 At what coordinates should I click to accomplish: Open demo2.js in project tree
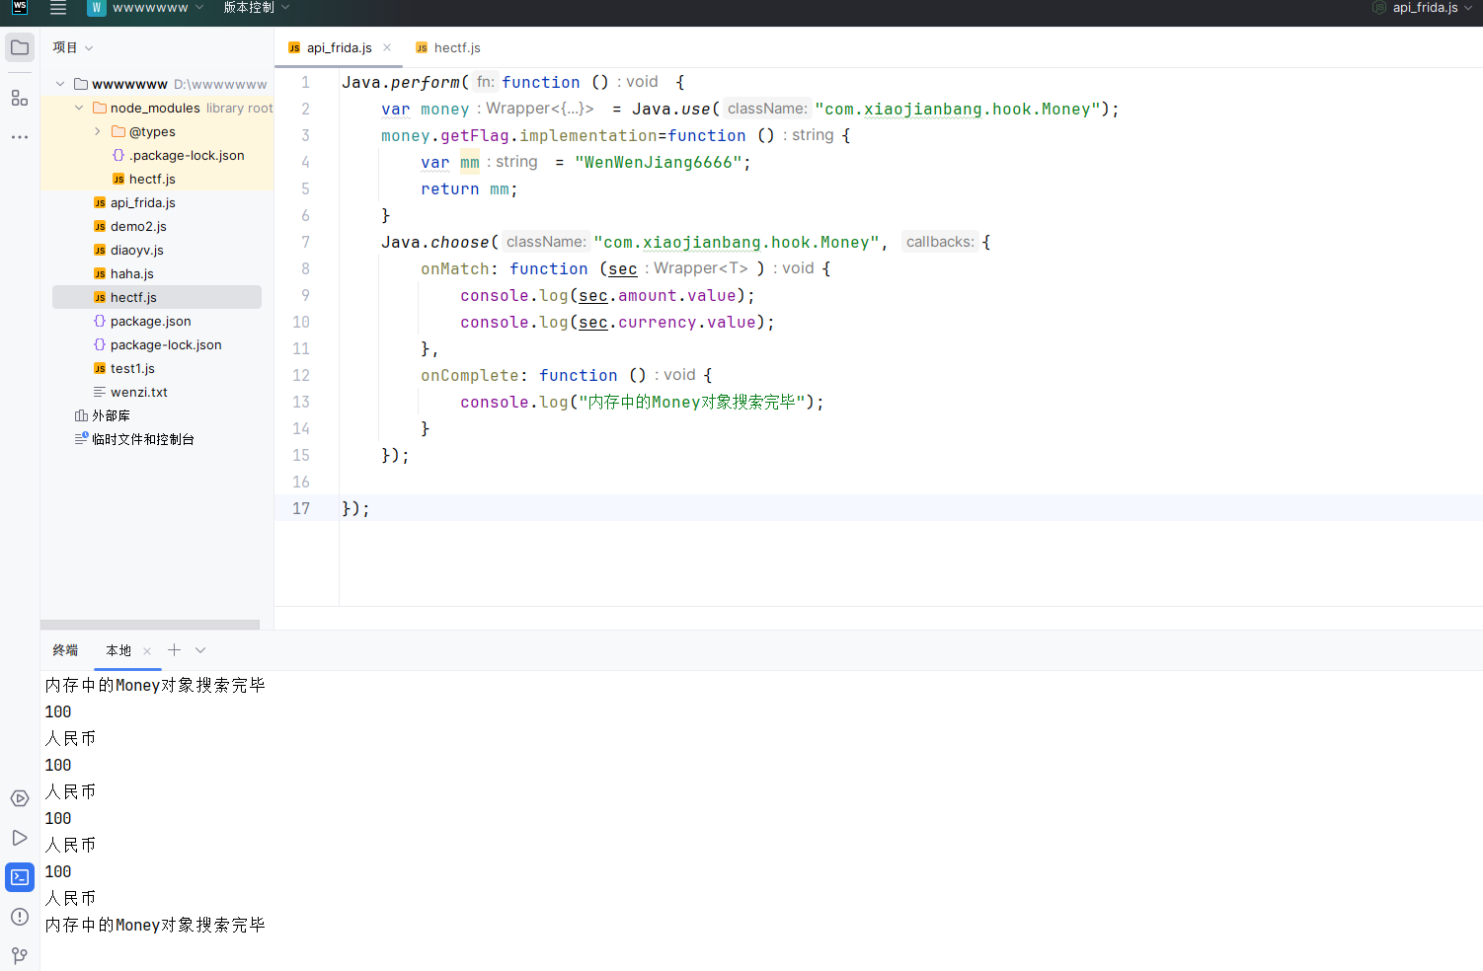tap(138, 226)
